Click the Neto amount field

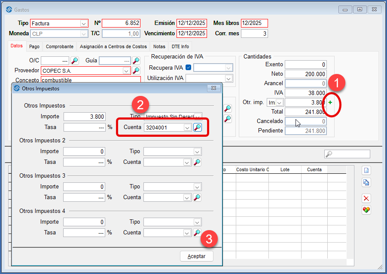pyautogui.click(x=306, y=74)
